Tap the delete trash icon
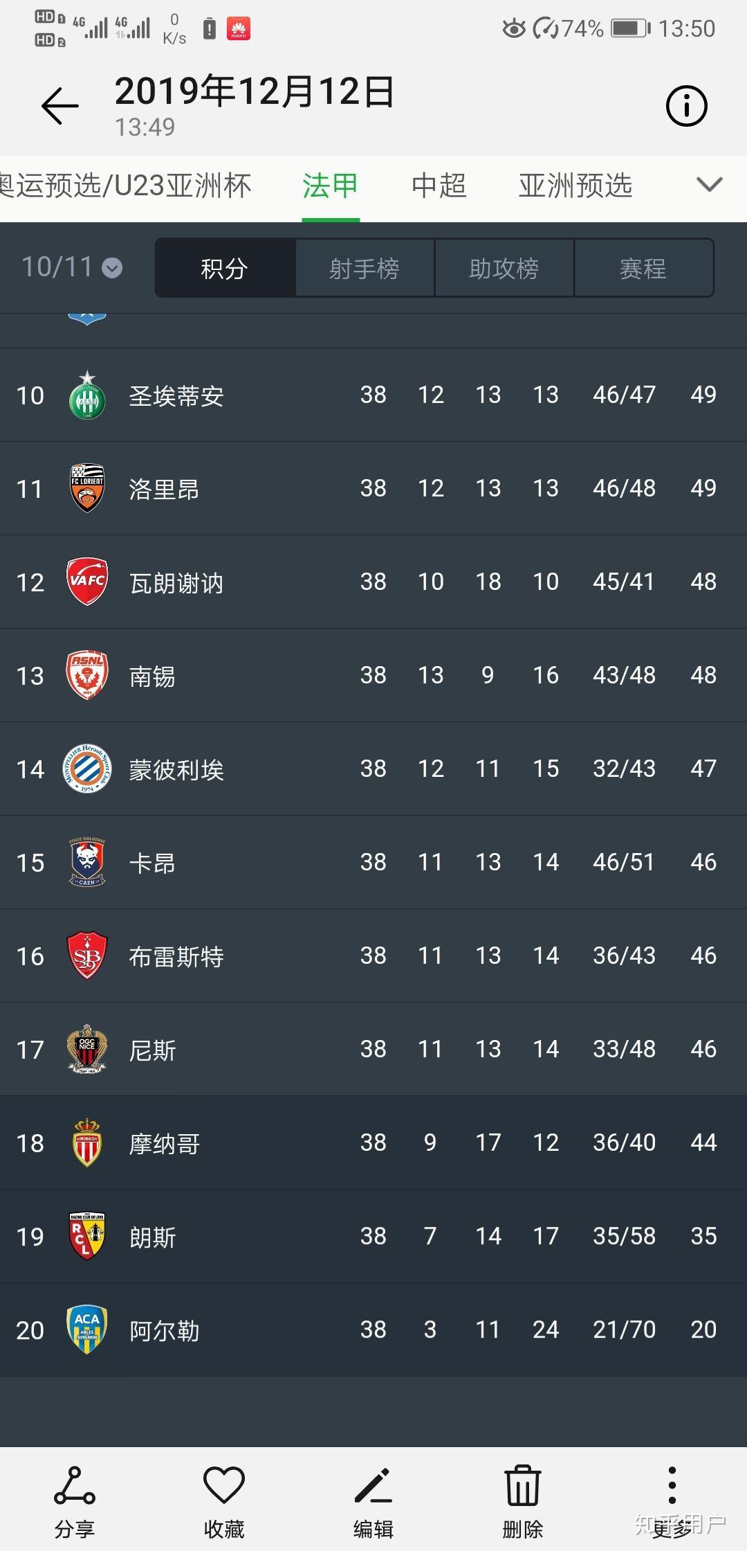The width and height of the screenshot is (747, 1551). tap(523, 1485)
